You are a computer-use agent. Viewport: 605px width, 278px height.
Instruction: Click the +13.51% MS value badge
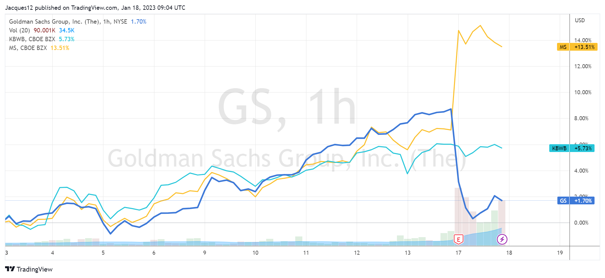pos(584,47)
